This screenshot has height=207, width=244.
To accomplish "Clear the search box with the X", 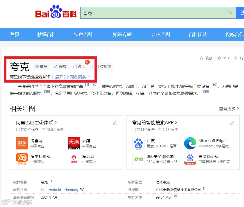I will (231, 13).
